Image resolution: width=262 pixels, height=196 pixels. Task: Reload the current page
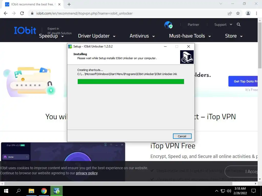pos(22,13)
